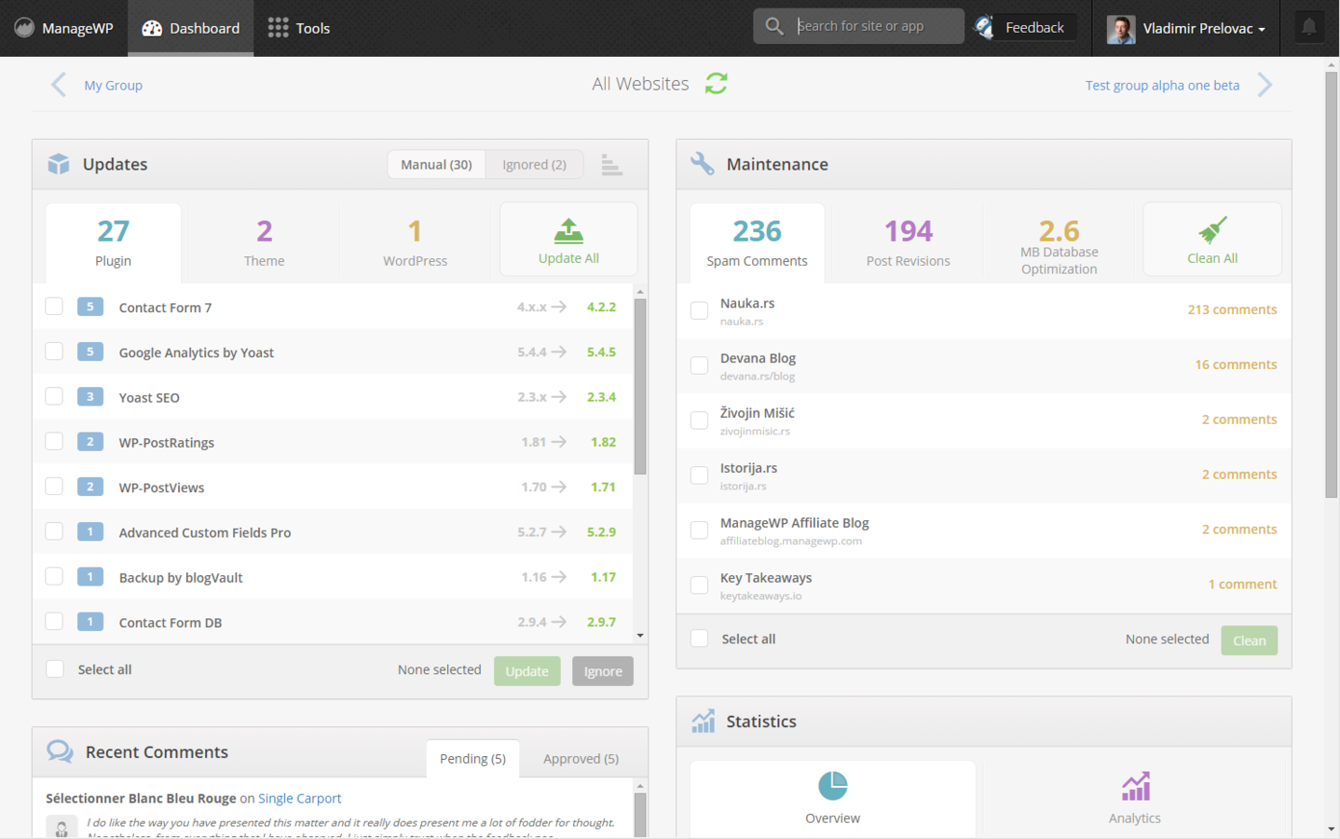Select the 27 Plugin tab
Viewport: 1340px width, 839px height.
click(113, 242)
